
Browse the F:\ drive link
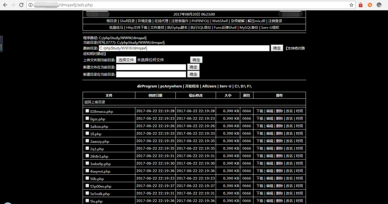click(x=249, y=86)
